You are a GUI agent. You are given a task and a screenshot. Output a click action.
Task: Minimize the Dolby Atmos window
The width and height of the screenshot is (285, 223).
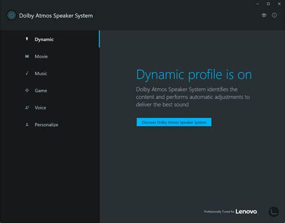257,4
